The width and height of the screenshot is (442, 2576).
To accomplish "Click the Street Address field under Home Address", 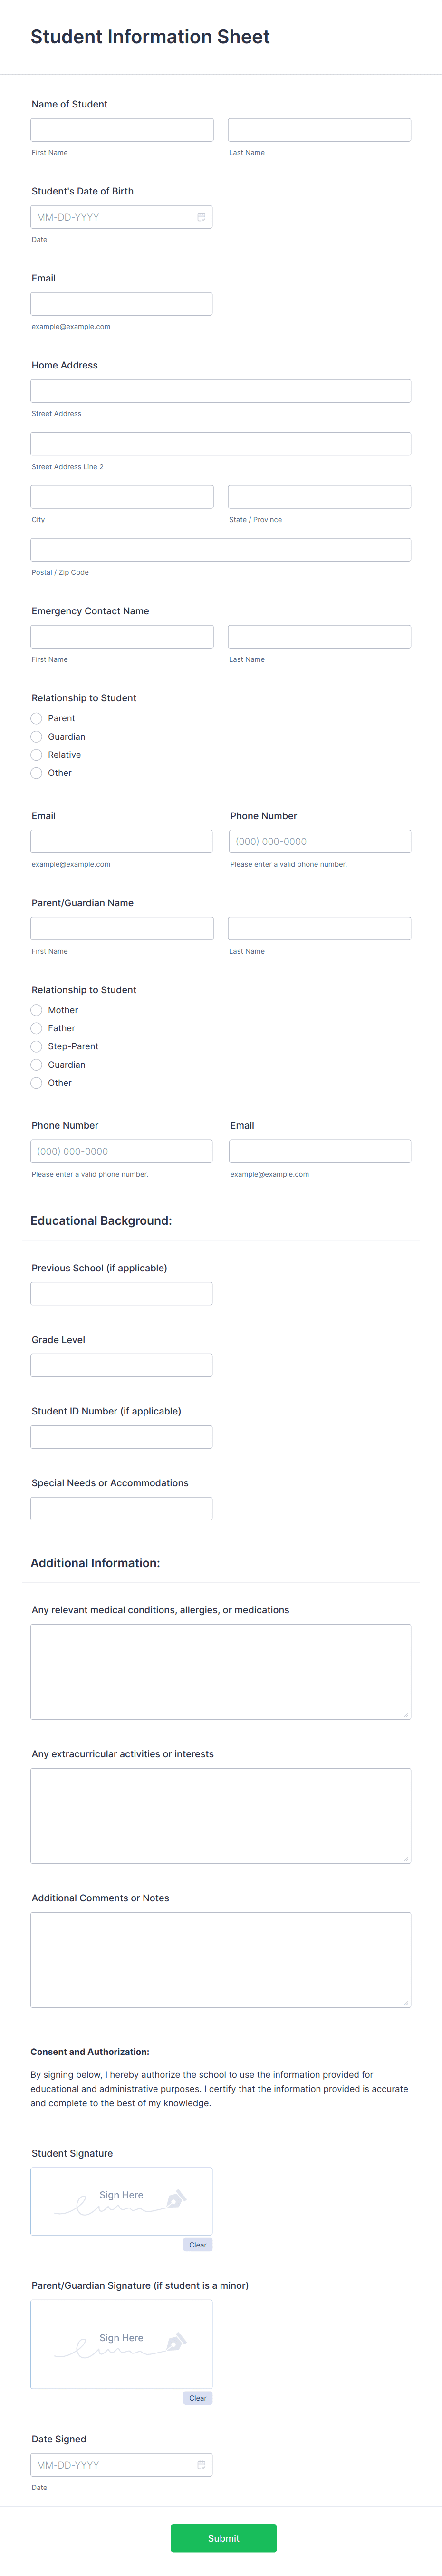I will pyautogui.click(x=221, y=390).
